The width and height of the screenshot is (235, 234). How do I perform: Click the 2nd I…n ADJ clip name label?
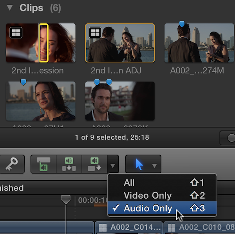click(x=116, y=70)
